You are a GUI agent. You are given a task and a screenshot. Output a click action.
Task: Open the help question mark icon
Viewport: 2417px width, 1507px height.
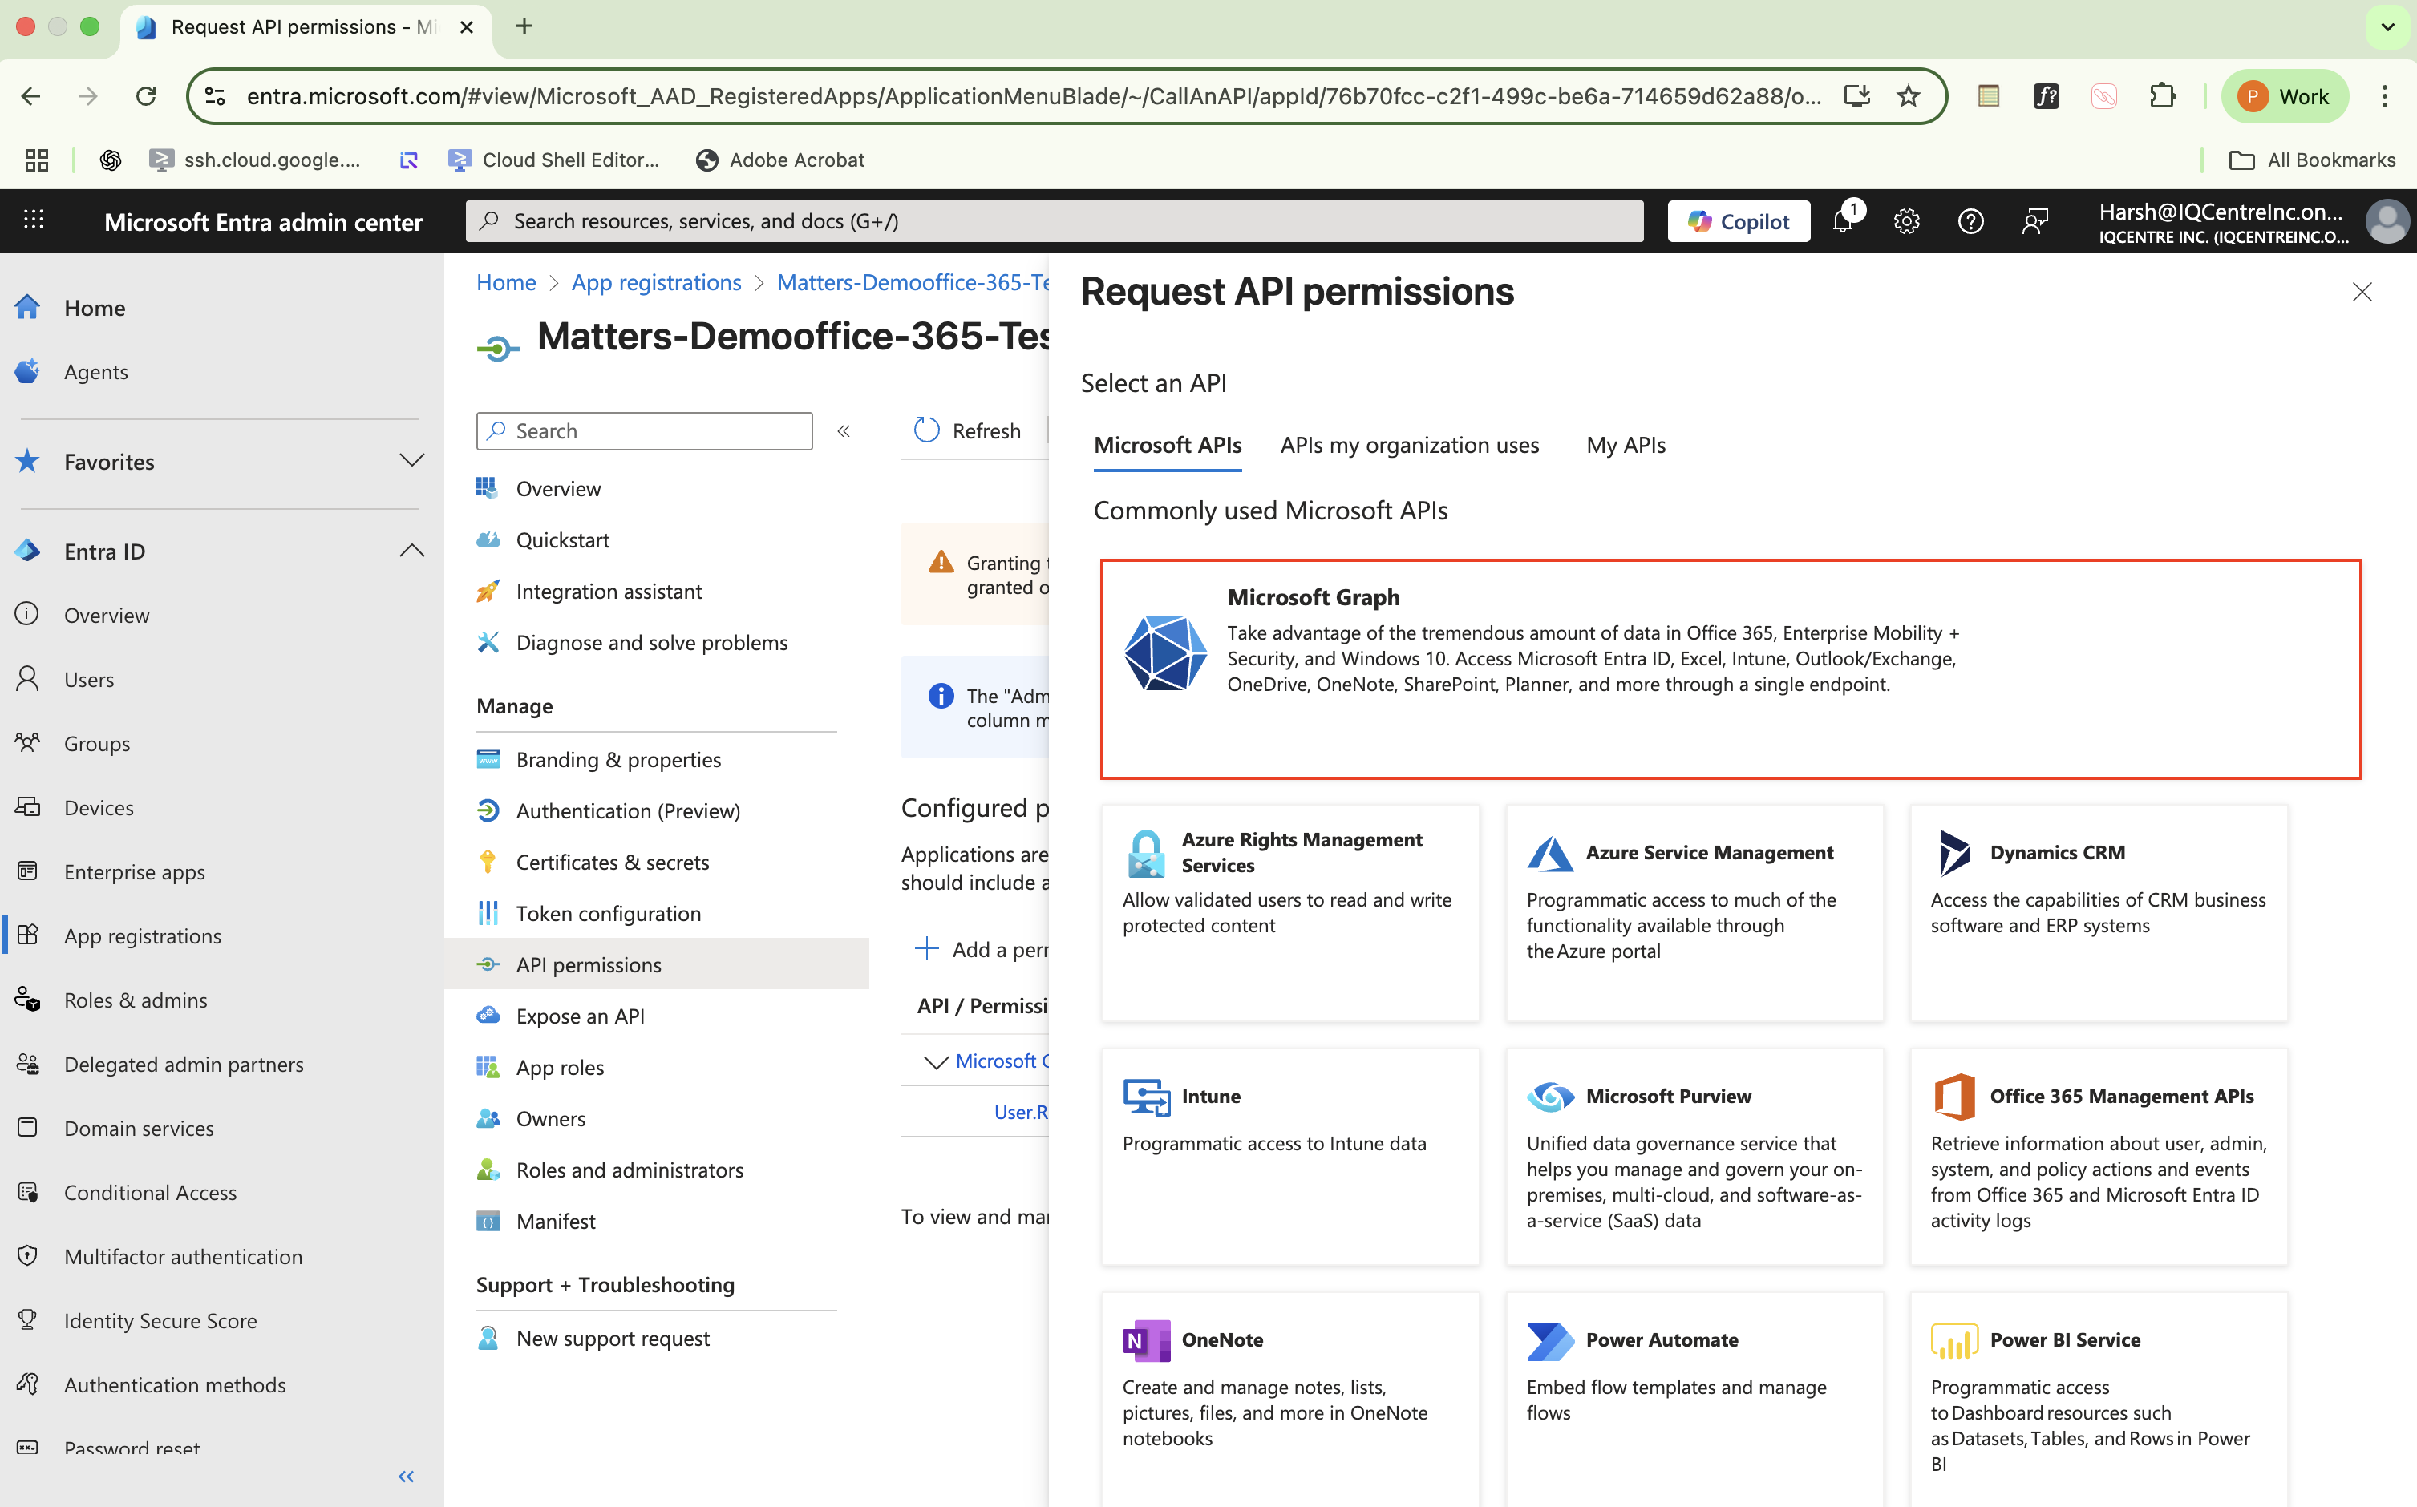click(x=1970, y=221)
